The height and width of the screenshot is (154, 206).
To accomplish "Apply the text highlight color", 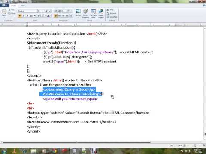I will point(42,16).
